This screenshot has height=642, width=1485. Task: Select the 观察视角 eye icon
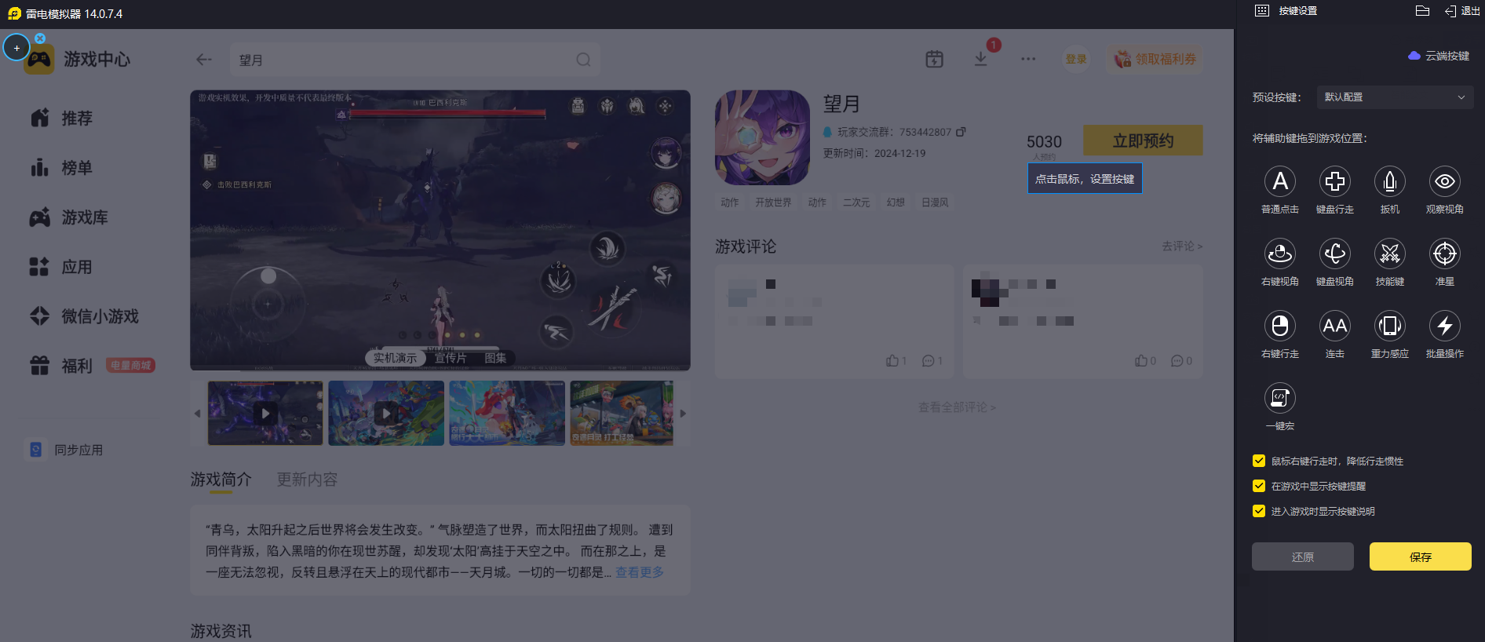(1445, 181)
